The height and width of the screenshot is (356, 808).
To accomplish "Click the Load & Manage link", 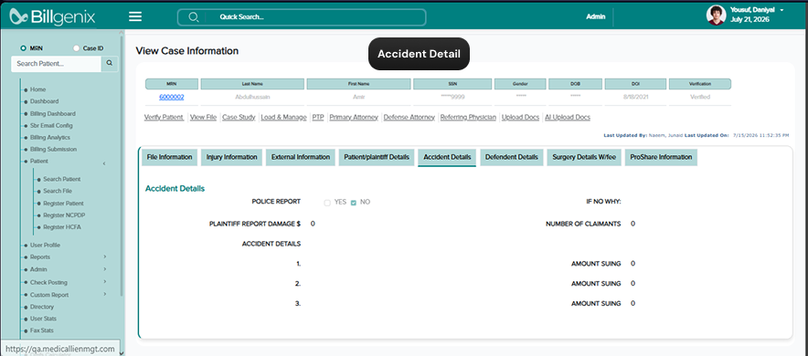I will (x=283, y=117).
